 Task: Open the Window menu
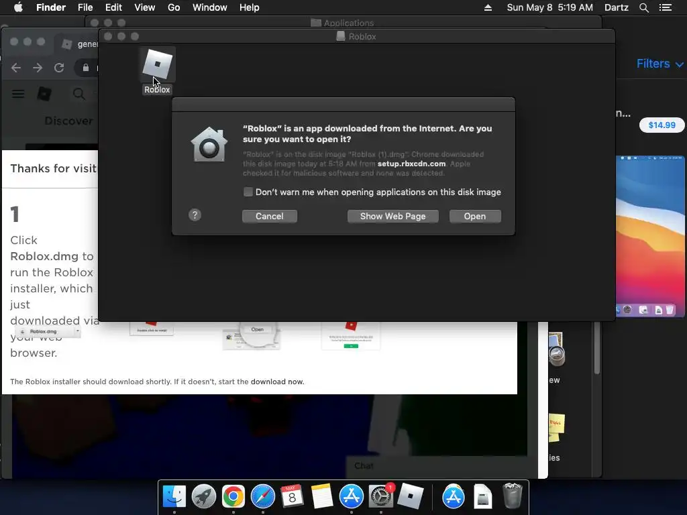pos(210,7)
